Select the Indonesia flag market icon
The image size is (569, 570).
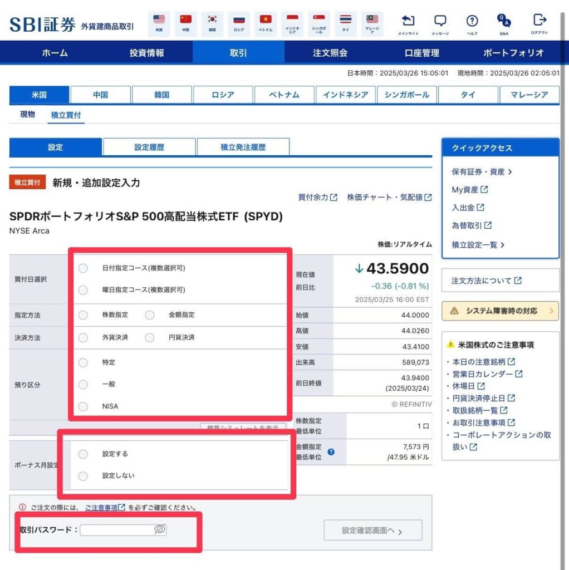click(x=292, y=23)
